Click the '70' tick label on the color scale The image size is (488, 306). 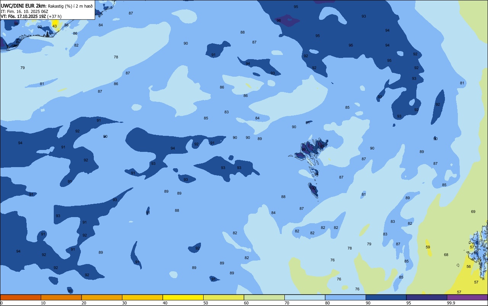tap(287, 303)
